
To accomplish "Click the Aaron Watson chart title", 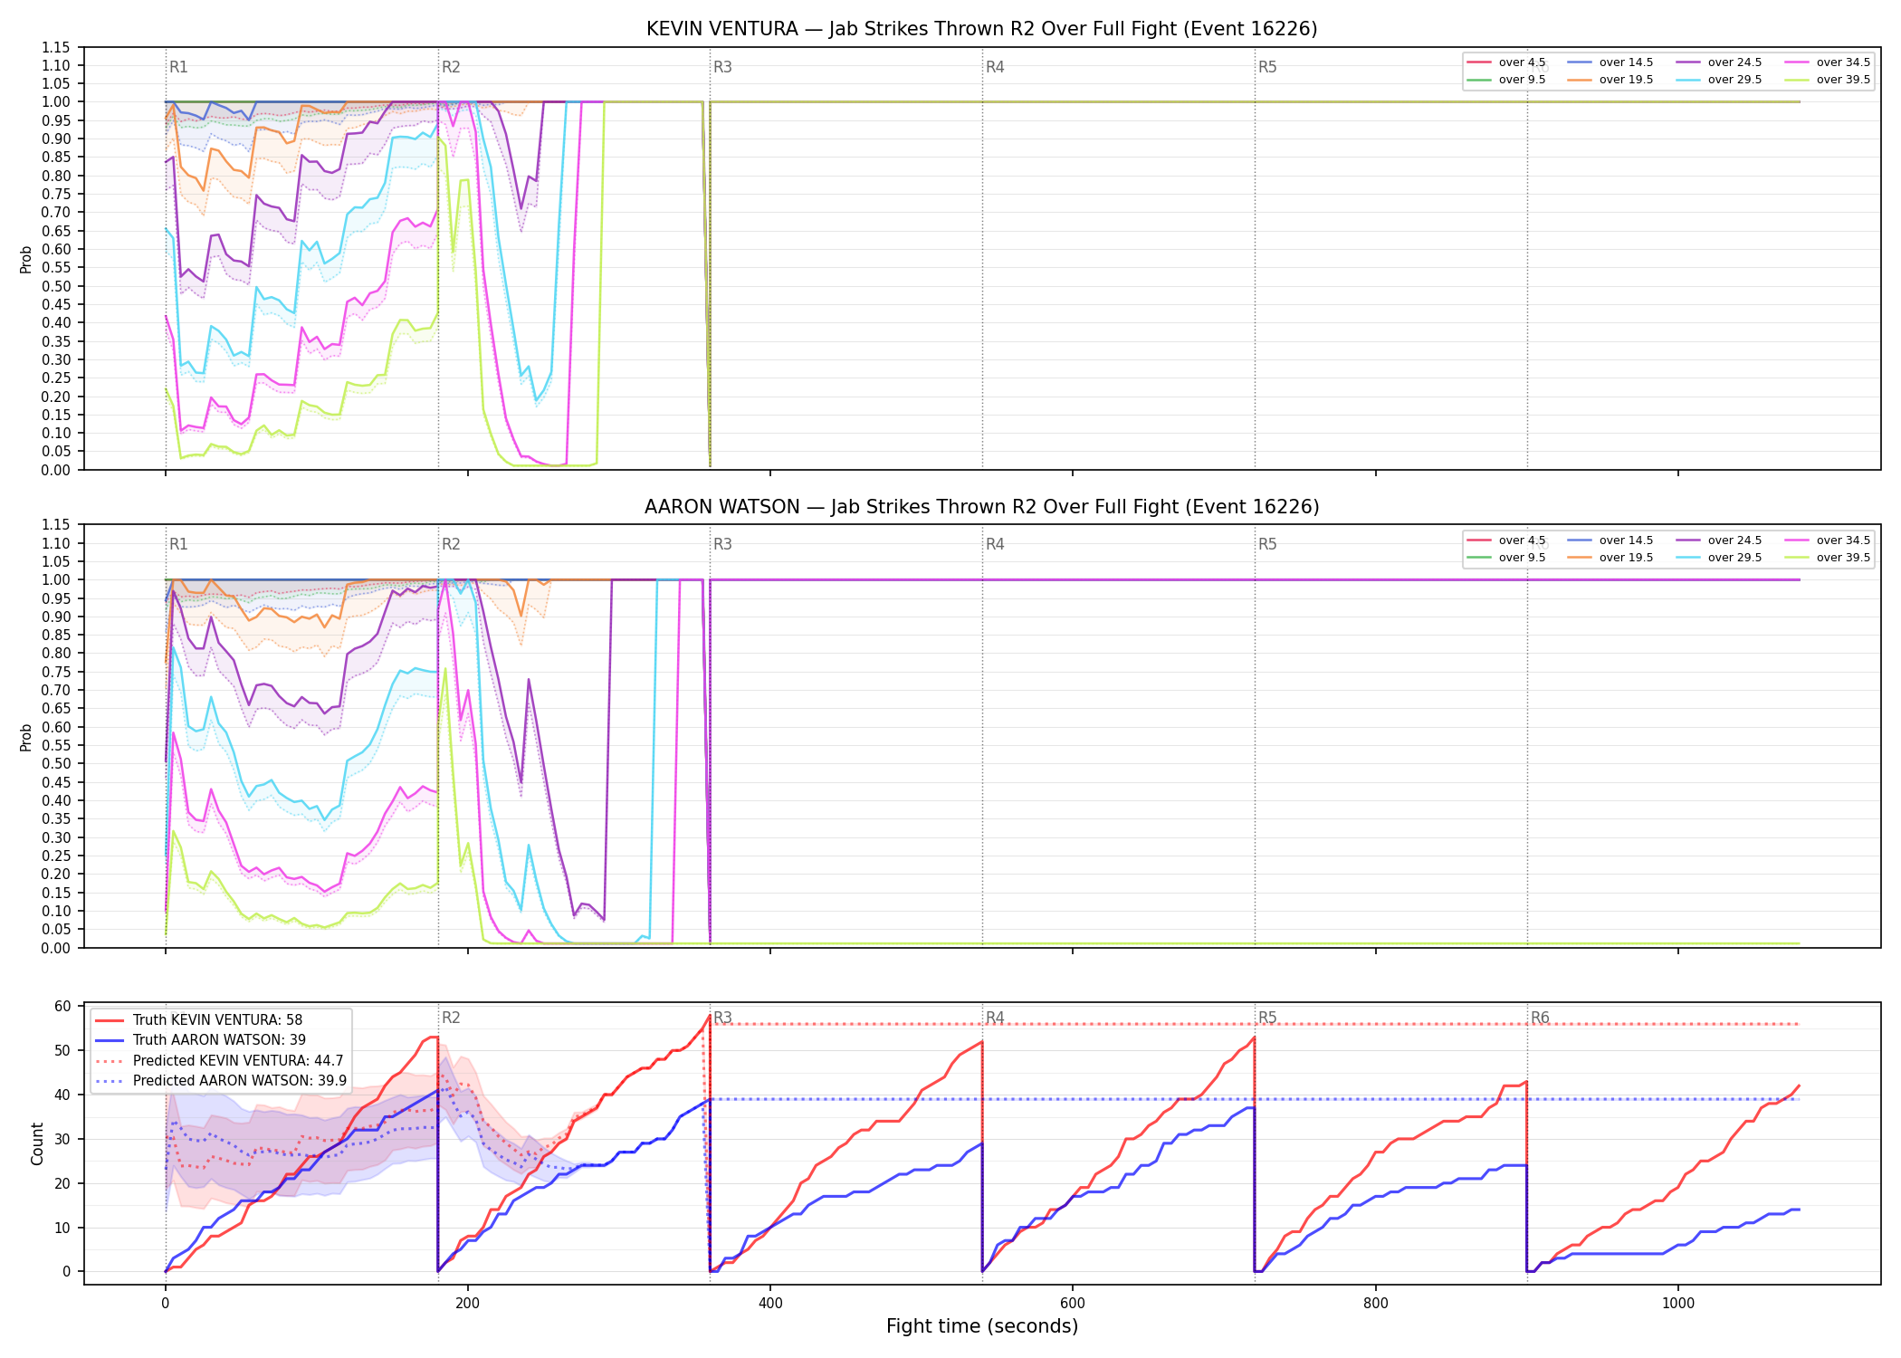I will (981, 507).
